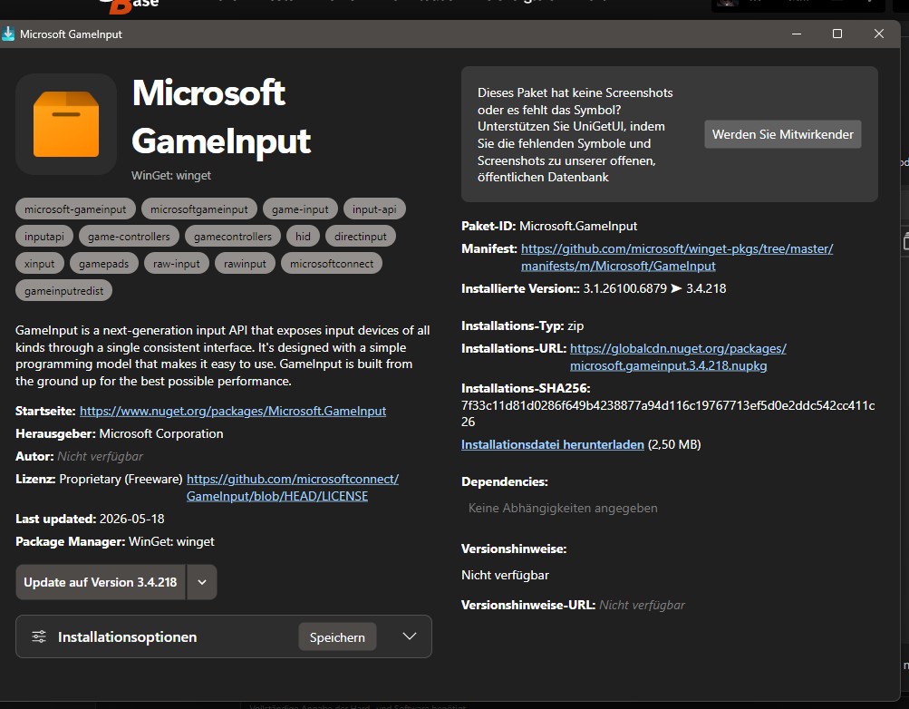The width and height of the screenshot is (909, 709).
Task: Click Last updated 2026-05-18 text
Action: click(131, 519)
